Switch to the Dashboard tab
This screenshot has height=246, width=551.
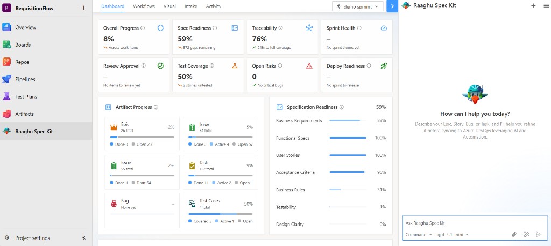pos(113,6)
